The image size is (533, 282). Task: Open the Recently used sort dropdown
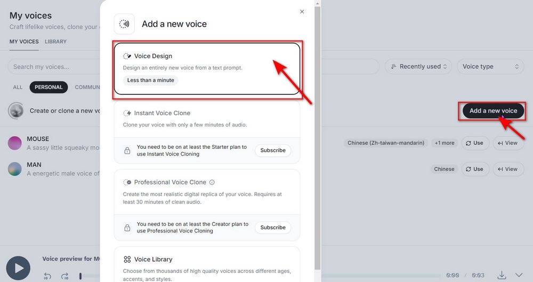coord(418,67)
